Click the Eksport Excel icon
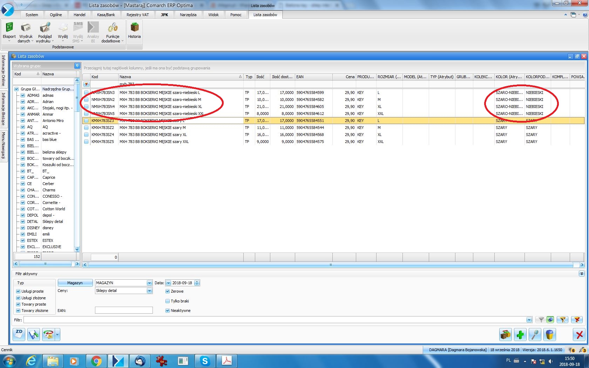589x368 pixels. click(9, 28)
